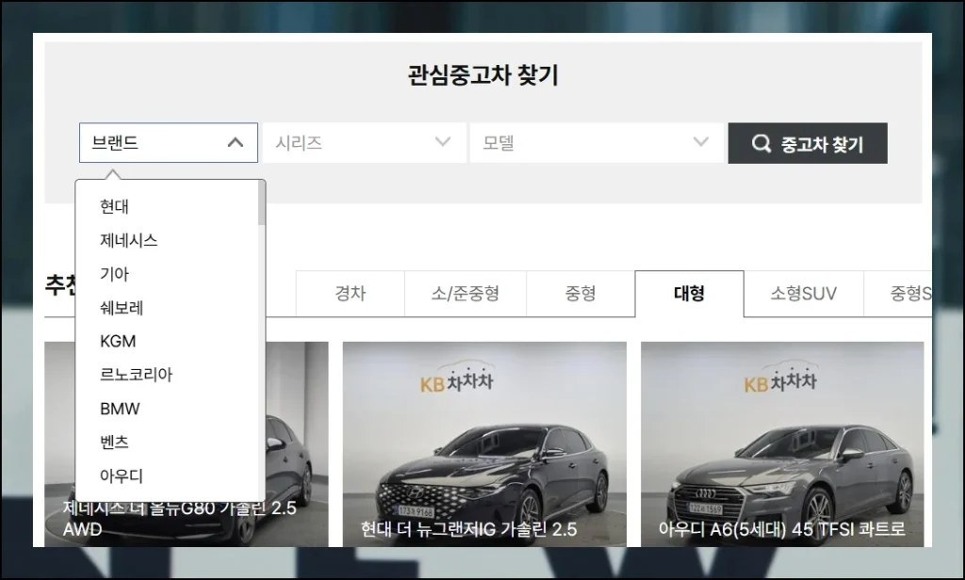Choose 기아 in the brand list
The width and height of the screenshot is (965, 580).
[114, 274]
